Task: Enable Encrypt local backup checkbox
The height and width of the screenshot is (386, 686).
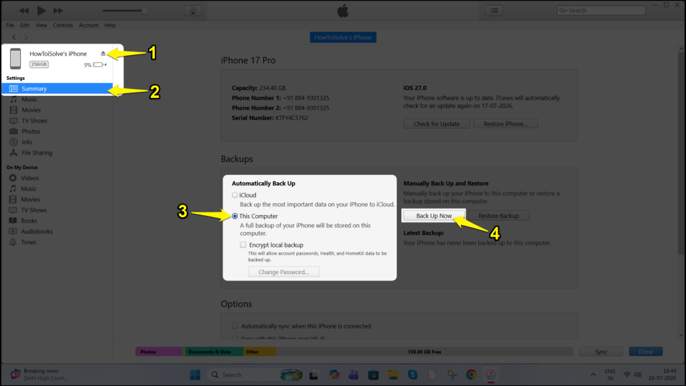Action: [x=243, y=245]
